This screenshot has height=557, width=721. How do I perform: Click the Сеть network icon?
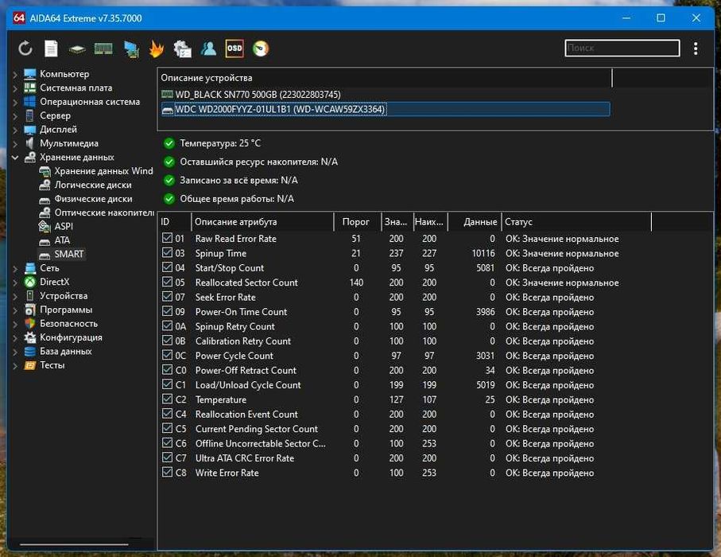pos(30,268)
